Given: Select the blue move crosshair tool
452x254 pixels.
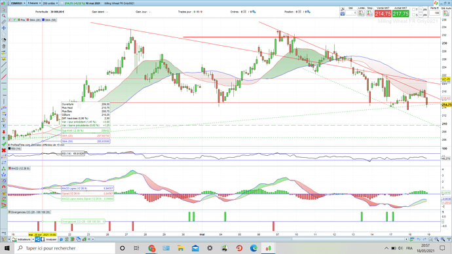Looking at the screenshot, I should [x=4, y=28].
